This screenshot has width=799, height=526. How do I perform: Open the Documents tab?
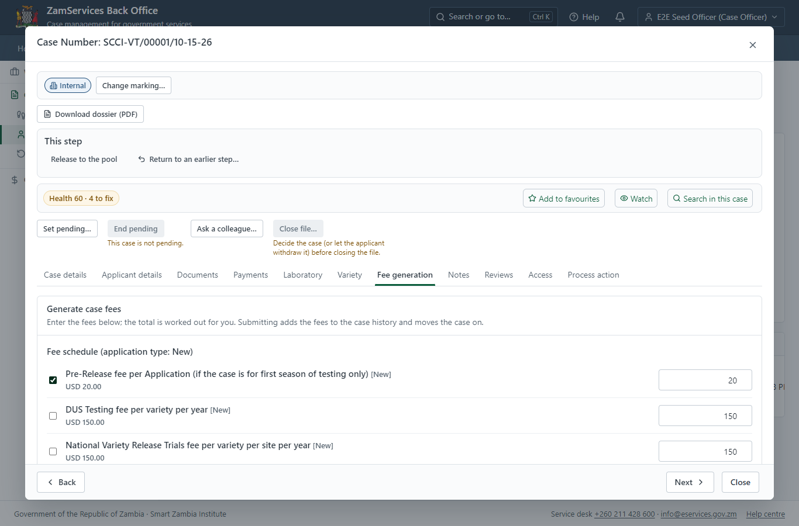[198, 275]
